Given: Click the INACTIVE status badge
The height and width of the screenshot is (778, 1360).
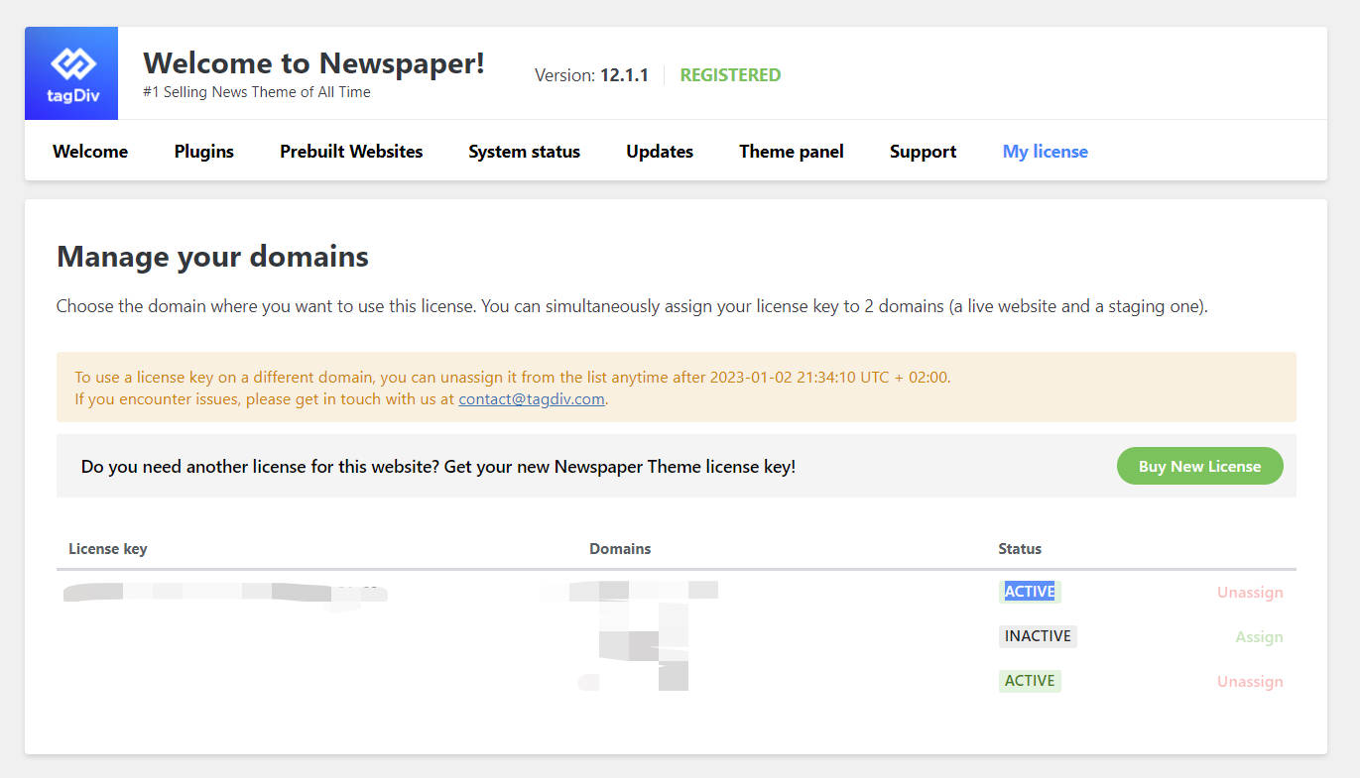Looking at the screenshot, I should tap(1038, 636).
